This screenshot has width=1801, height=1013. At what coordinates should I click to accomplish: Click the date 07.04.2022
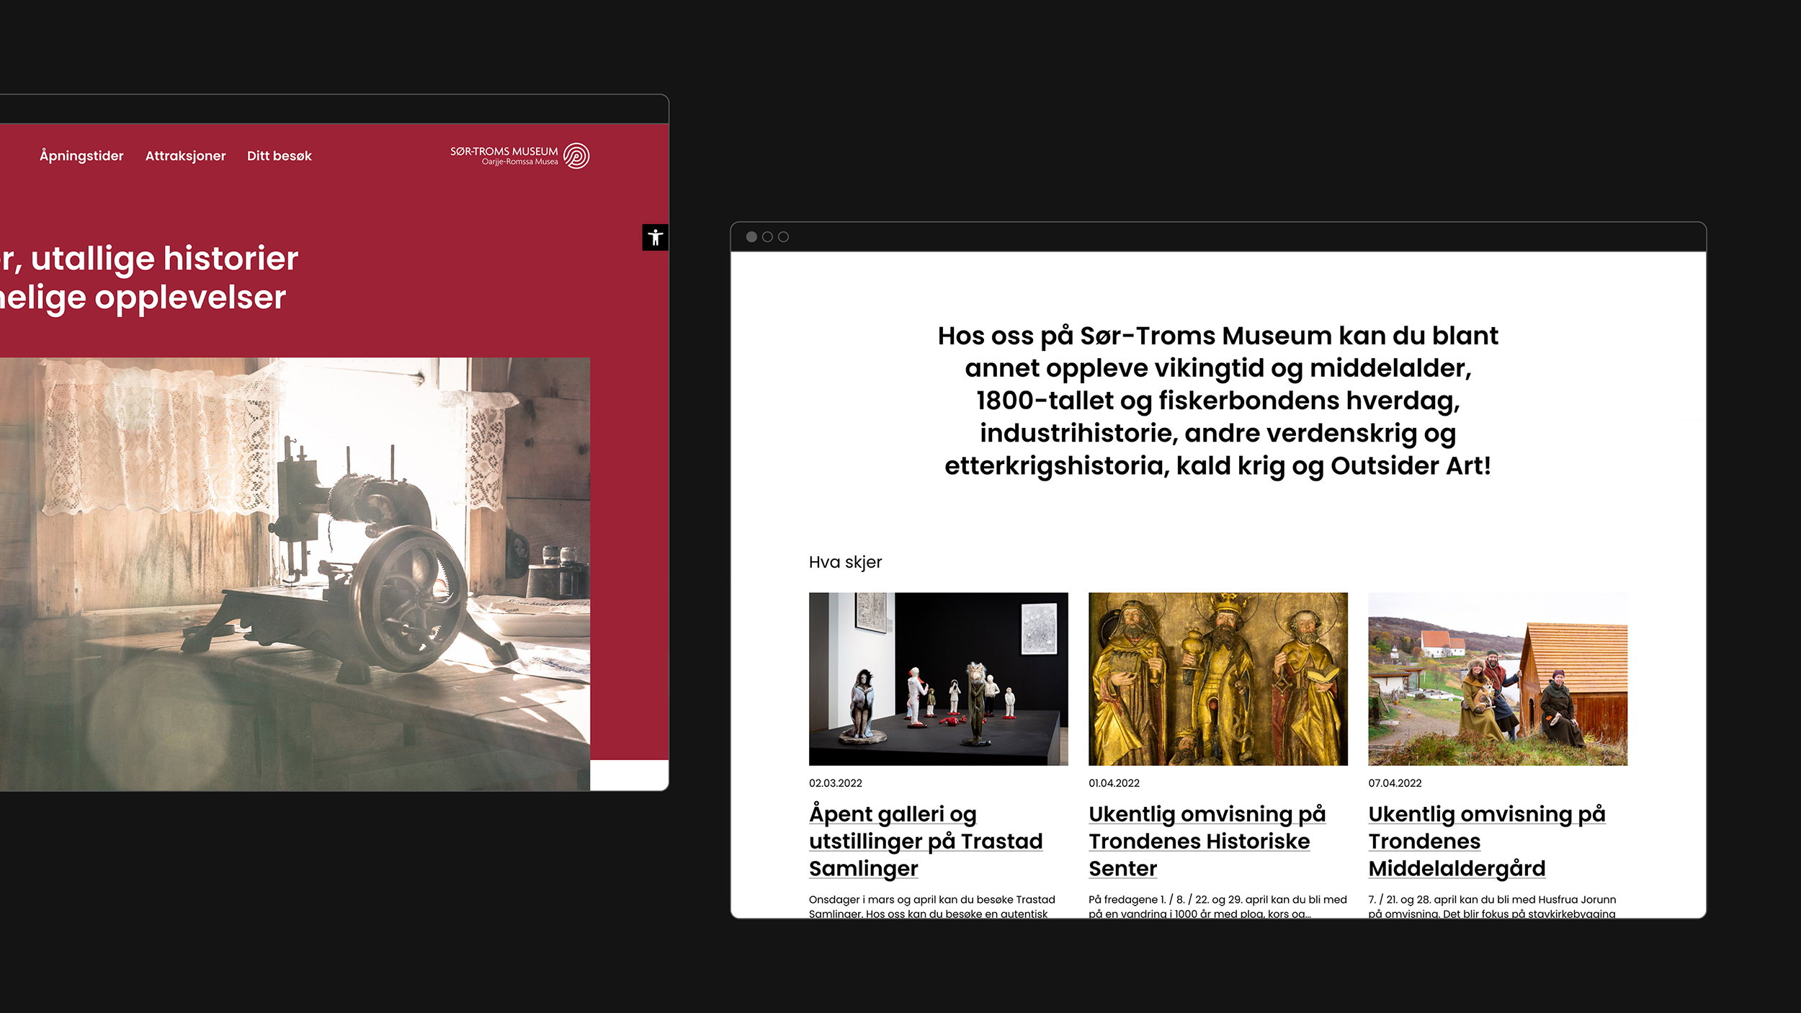click(x=1395, y=783)
